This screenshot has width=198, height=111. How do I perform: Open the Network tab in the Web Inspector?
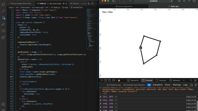175,80
